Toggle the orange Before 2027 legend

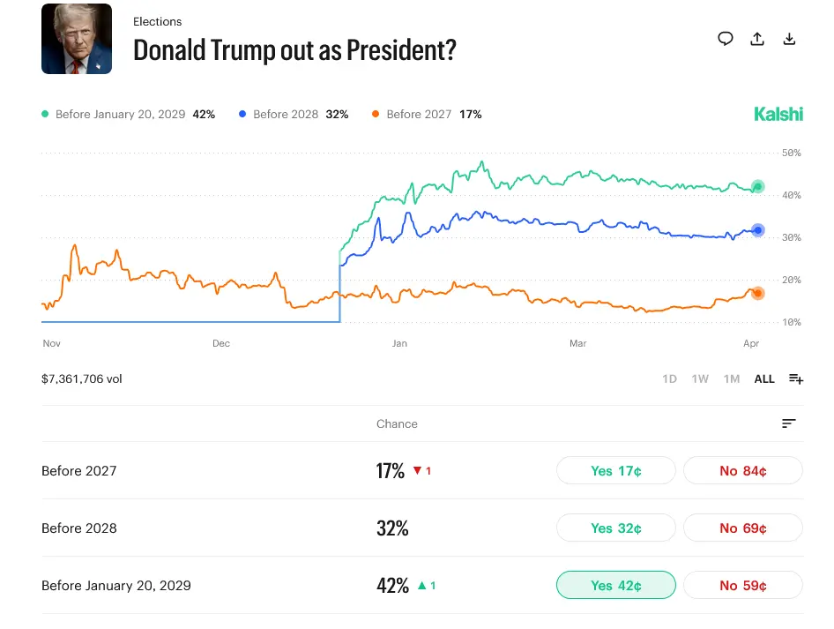click(x=426, y=115)
